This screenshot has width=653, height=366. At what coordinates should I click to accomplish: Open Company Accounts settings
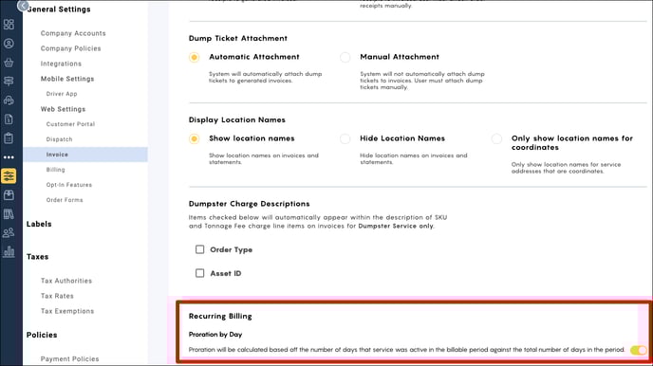[73, 33]
